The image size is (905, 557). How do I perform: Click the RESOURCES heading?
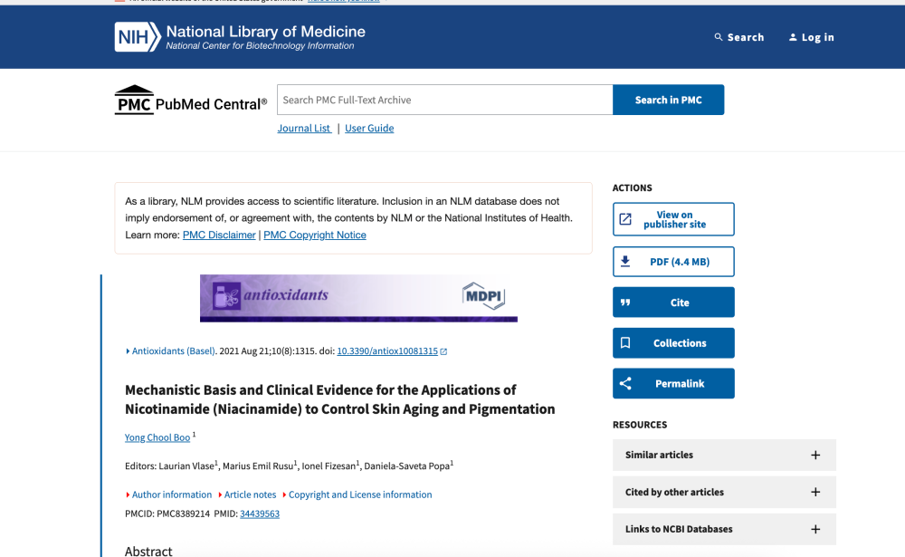pyautogui.click(x=640, y=425)
